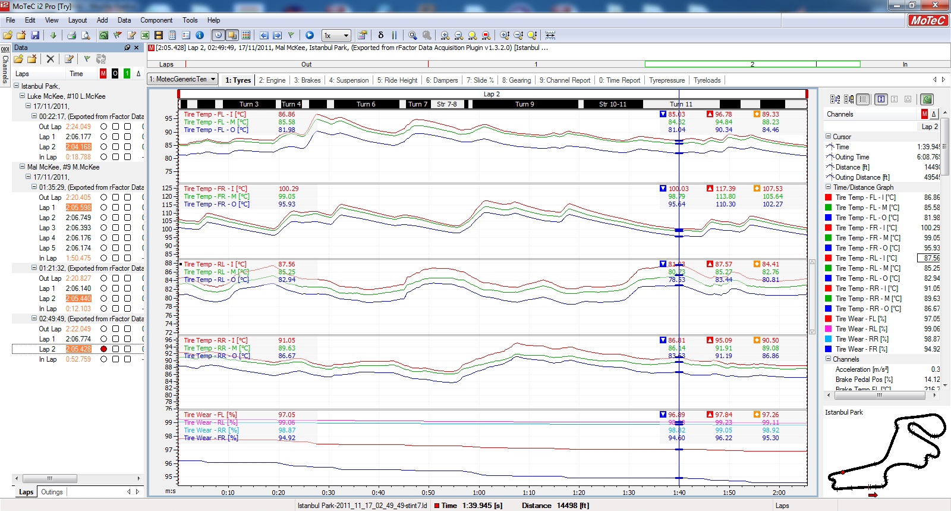951x511 pixels.
Task: Open the 9: Channel Report tab
Action: [x=565, y=80]
